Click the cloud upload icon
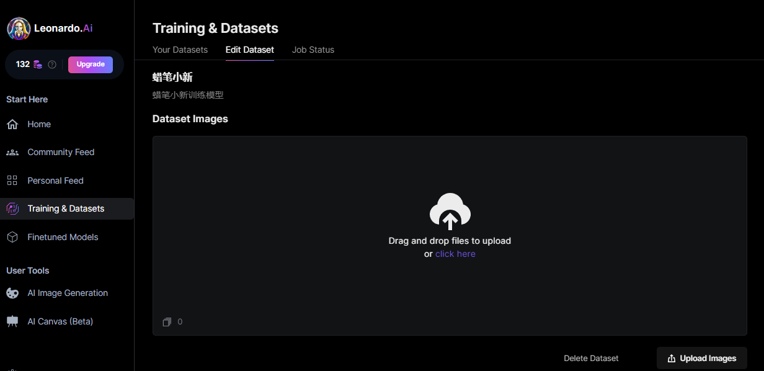 (x=450, y=212)
